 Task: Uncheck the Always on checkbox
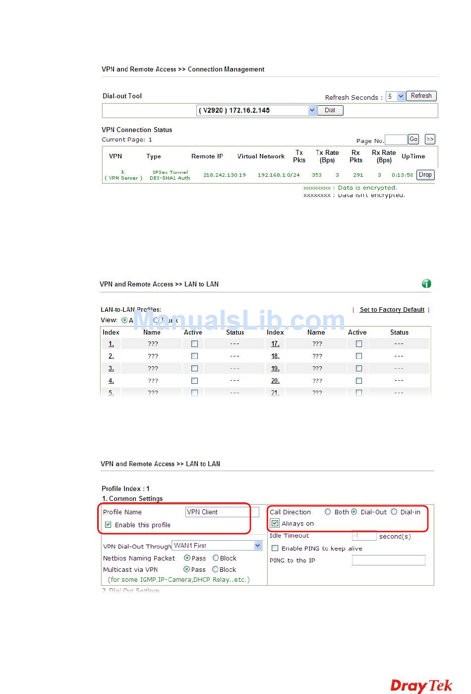click(275, 523)
